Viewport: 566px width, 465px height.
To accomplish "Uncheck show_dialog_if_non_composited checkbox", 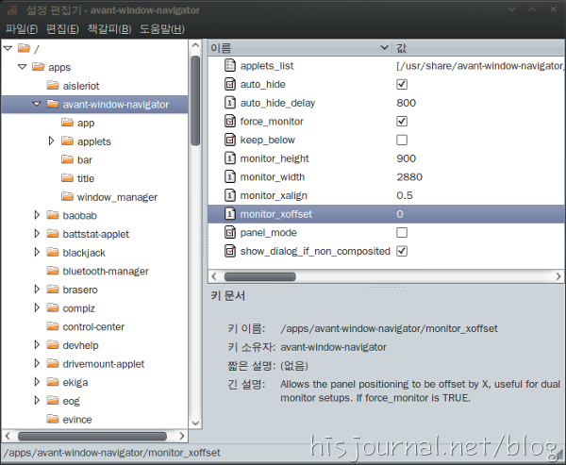I will 402,251.
